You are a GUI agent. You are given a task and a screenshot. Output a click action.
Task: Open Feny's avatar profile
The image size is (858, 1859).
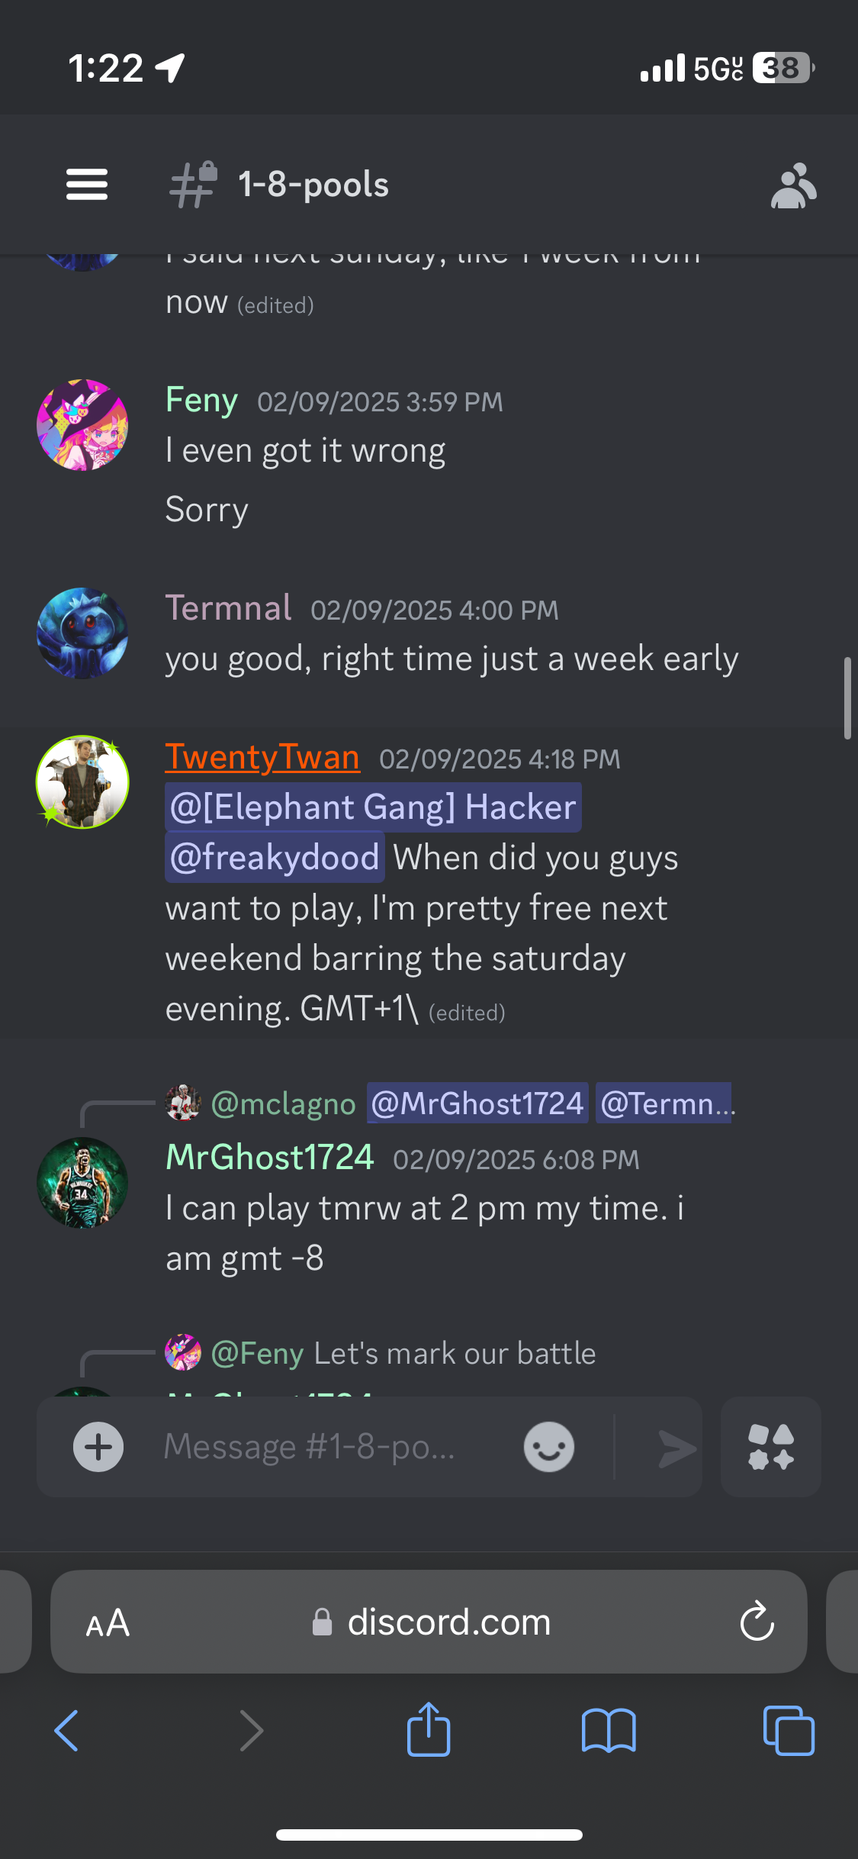(82, 425)
